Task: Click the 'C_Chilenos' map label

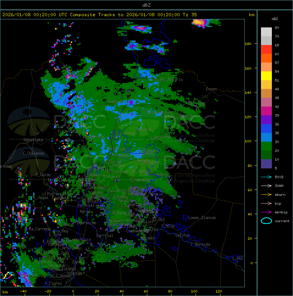Action: pos(33,153)
